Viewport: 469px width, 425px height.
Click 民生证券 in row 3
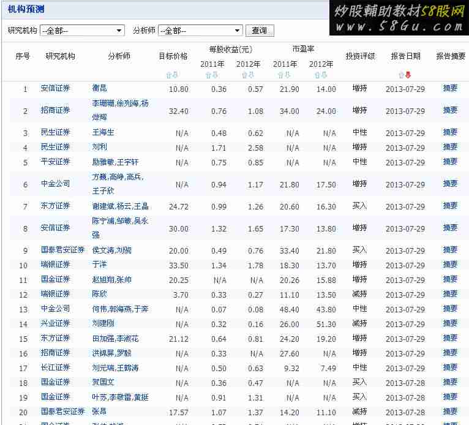(x=55, y=132)
